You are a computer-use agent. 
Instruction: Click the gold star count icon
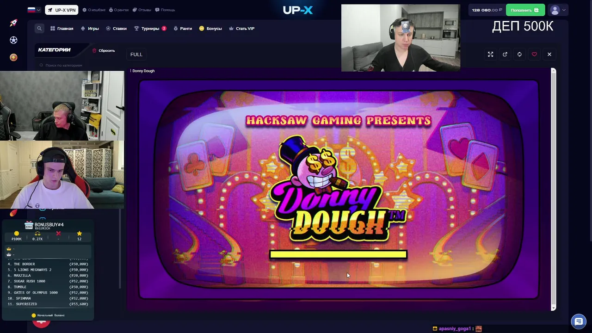click(x=79, y=234)
